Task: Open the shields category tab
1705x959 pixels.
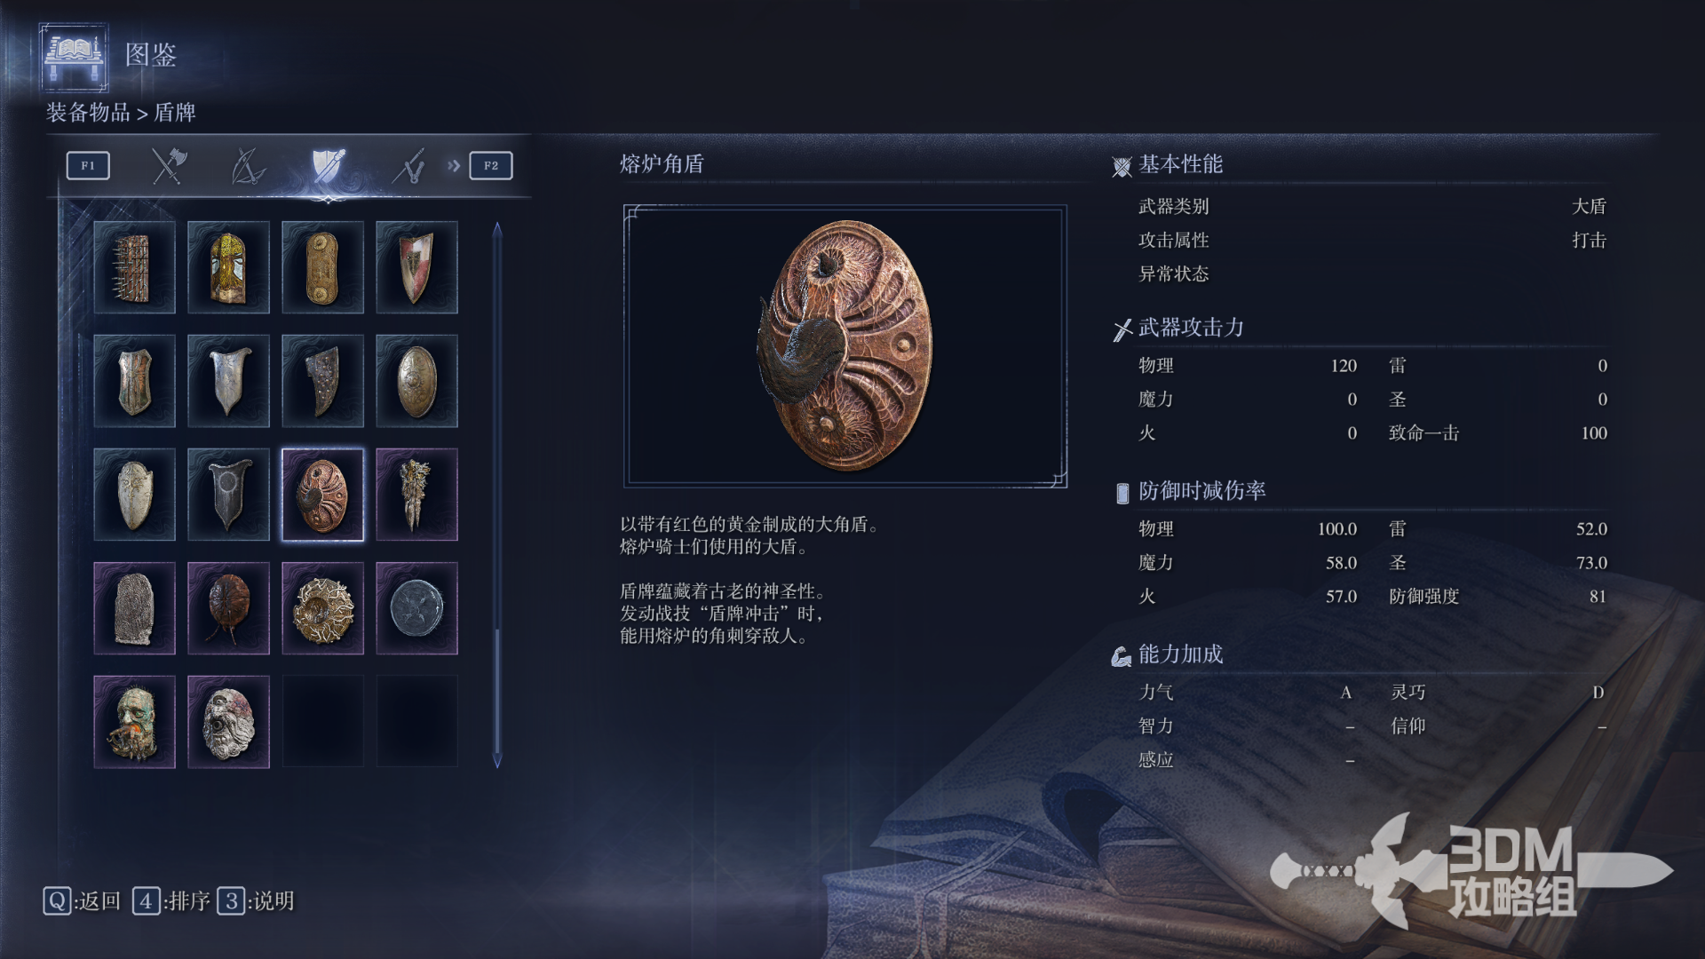Action: click(327, 166)
